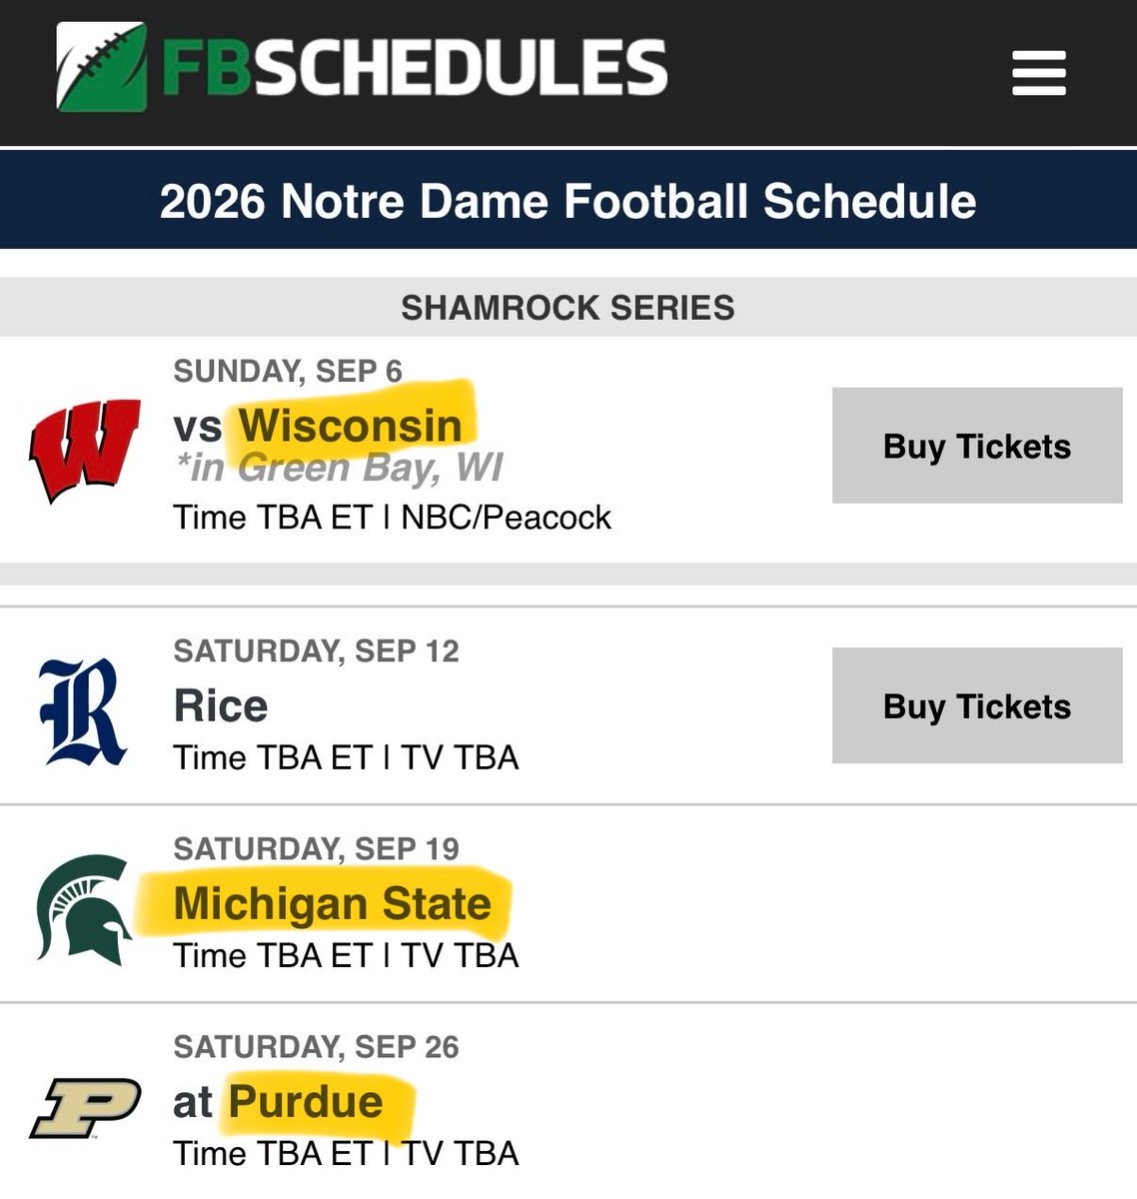Click the Saturday, Sep 19 date label
The height and width of the screenshot is (1199, 1137).
(316, 848)
